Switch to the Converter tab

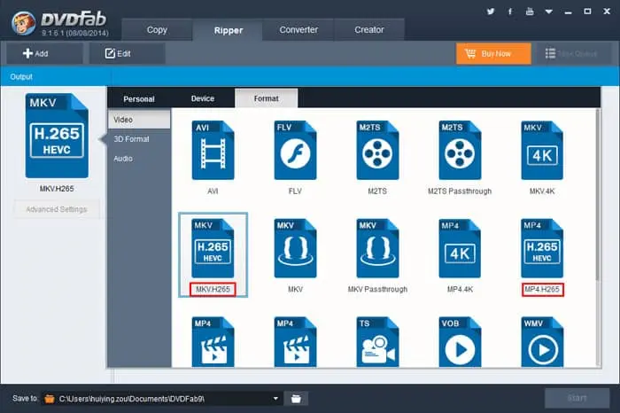tap(298, 29)
